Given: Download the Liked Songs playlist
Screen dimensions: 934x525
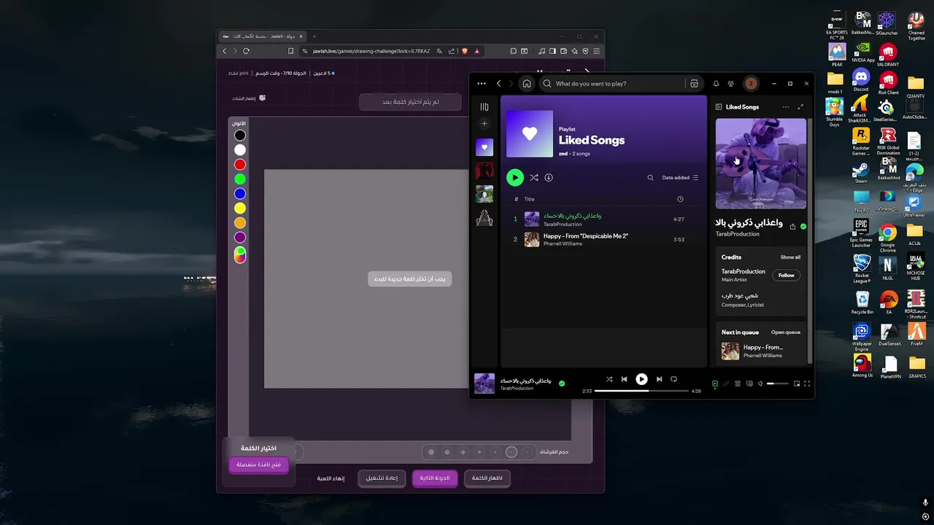Looking at the screenshot, I should 549,177.
